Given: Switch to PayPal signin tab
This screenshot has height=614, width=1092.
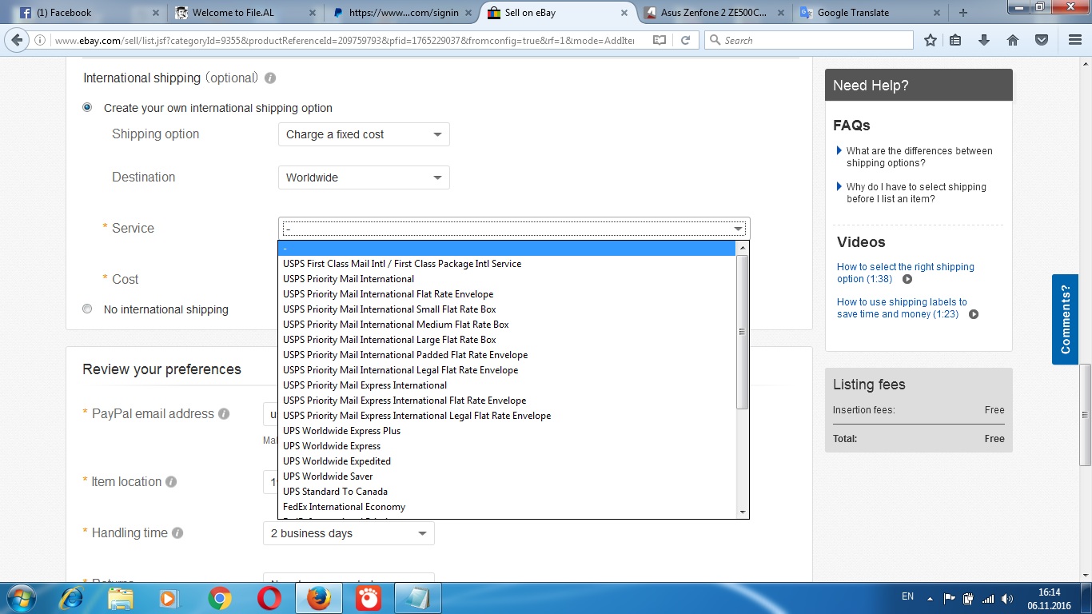Looking at the screenshot, I should (400, 13).
